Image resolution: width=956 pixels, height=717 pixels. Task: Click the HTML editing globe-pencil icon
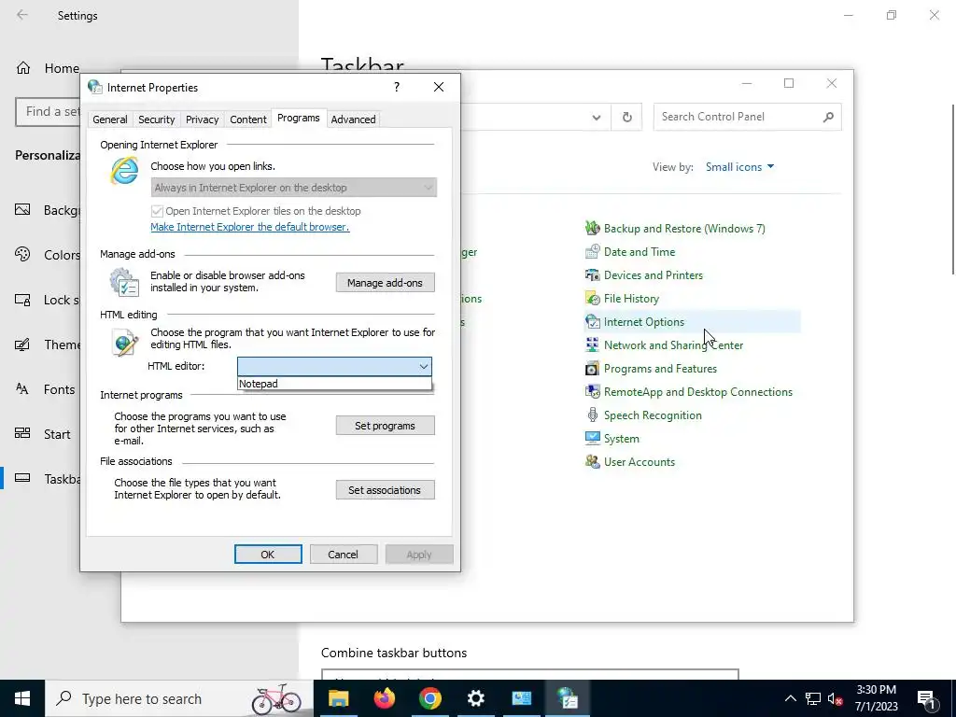(124, 342)
